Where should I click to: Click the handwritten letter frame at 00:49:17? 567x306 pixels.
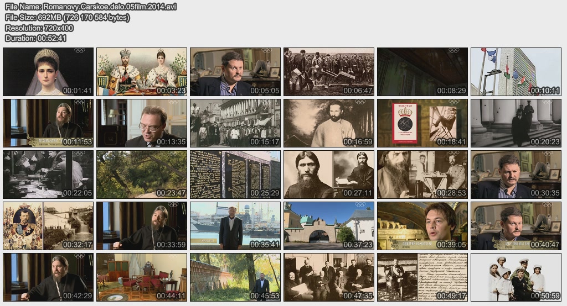422,277
